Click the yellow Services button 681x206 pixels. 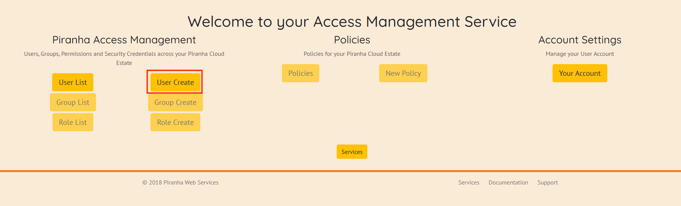352,152
